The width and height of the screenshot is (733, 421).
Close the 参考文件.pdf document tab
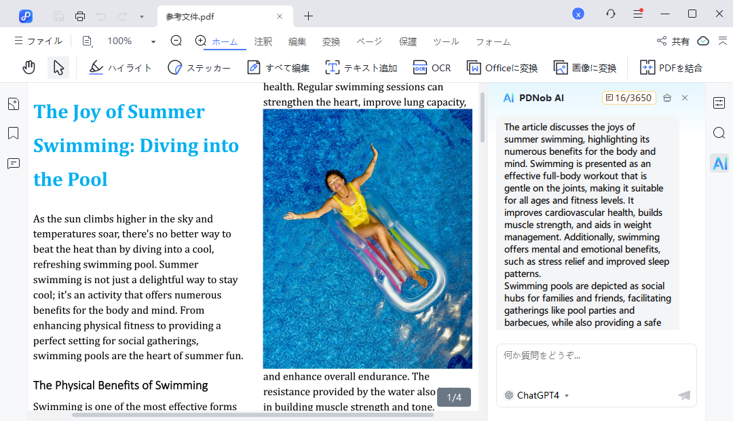280,16
